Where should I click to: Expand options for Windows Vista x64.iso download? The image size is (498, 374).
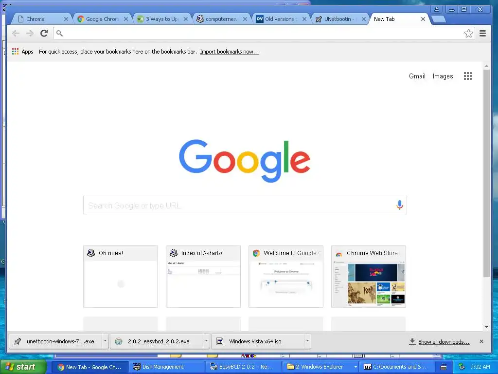pyautogui.click(x=307, y=341)
